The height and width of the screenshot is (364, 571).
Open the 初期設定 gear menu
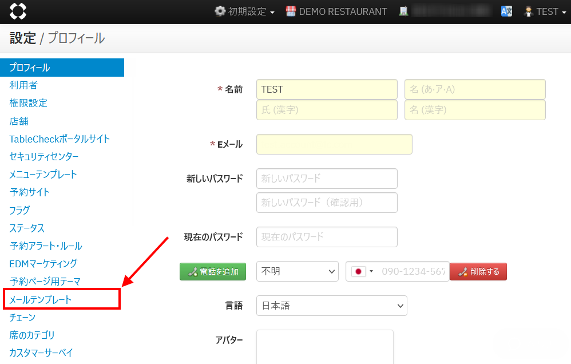coord(244,11)
